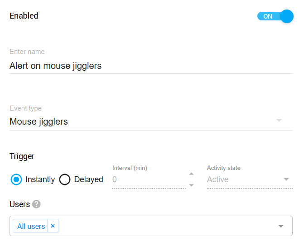Select the Instantly radio button
Viewport: 304px width, 242px height.
pyautogui.click(x=16, y=179)
